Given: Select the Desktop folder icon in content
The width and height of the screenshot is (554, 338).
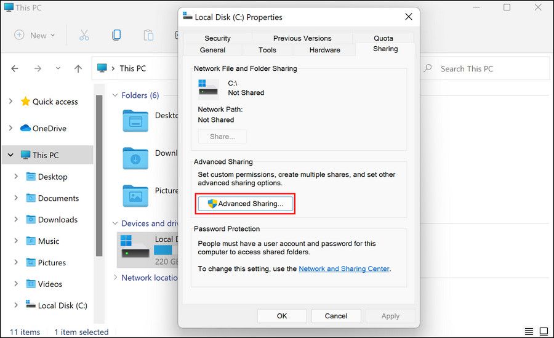Looking at the screenshot, I should click(135, 121).
